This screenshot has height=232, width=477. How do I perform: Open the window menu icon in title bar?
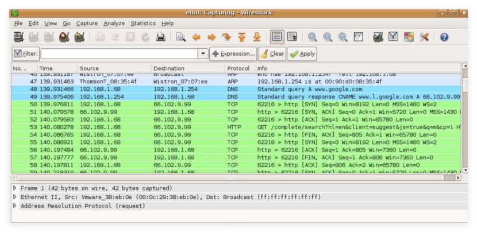pos(15,13)
